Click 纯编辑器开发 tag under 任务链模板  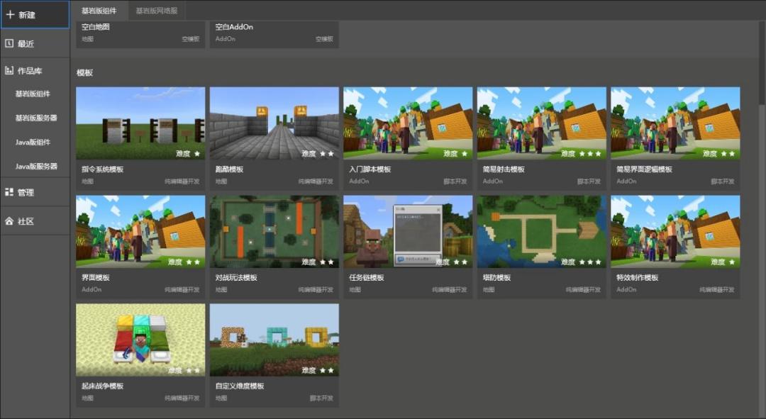coord(450,289)
